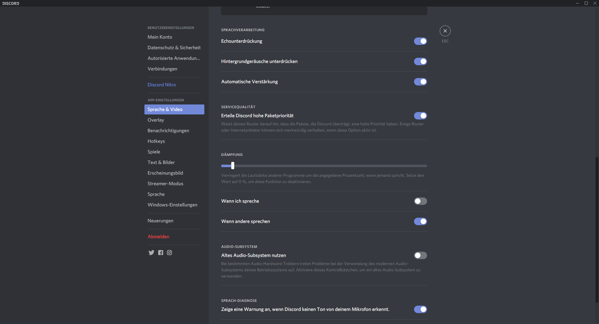This screenshot has width=599, height=324.
Task: Disable the Wenn andere sprechen switch
Action: tap(420, 221)
